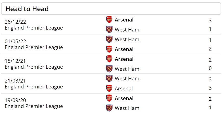The width and height of the screenshot is (222, 115).
Task: Select Arsenal name in 19/09/20 fixture
Action: tap(124, 98)
